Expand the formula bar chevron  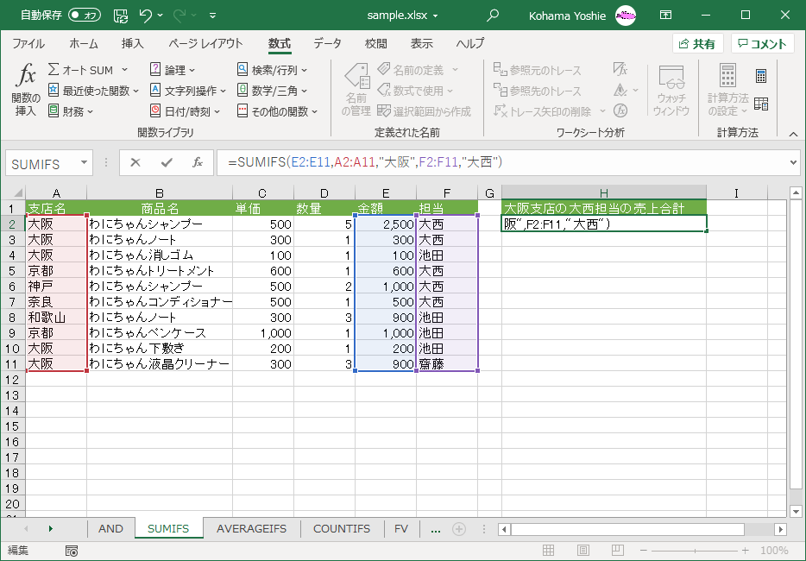pyautogui.click(x=794, y=163)
